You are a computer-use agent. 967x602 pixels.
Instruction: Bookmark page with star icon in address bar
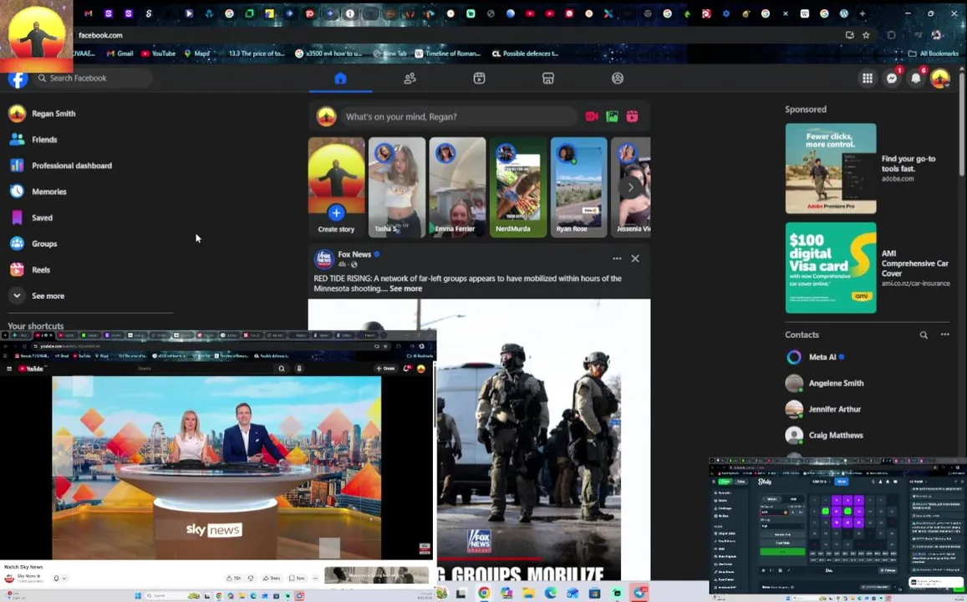tap(866, 35)
